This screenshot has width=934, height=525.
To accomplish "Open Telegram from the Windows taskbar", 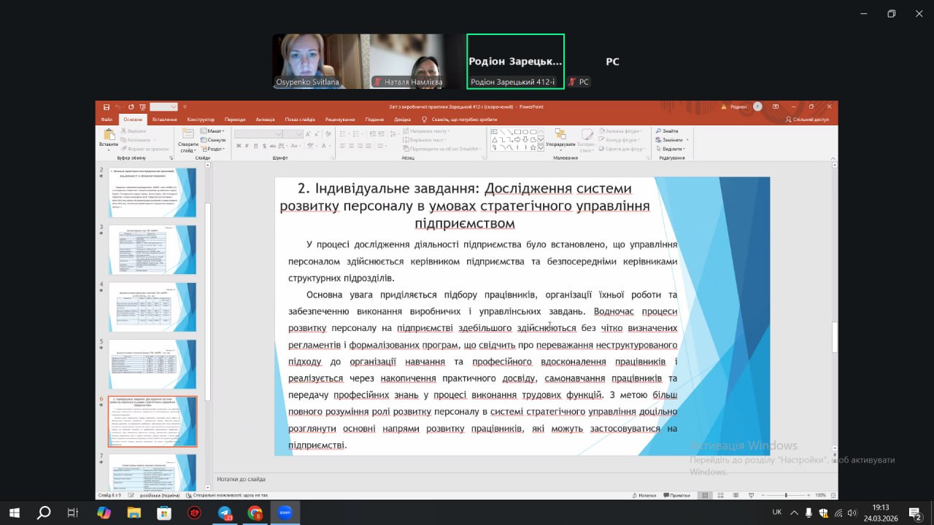I will 225,513.
